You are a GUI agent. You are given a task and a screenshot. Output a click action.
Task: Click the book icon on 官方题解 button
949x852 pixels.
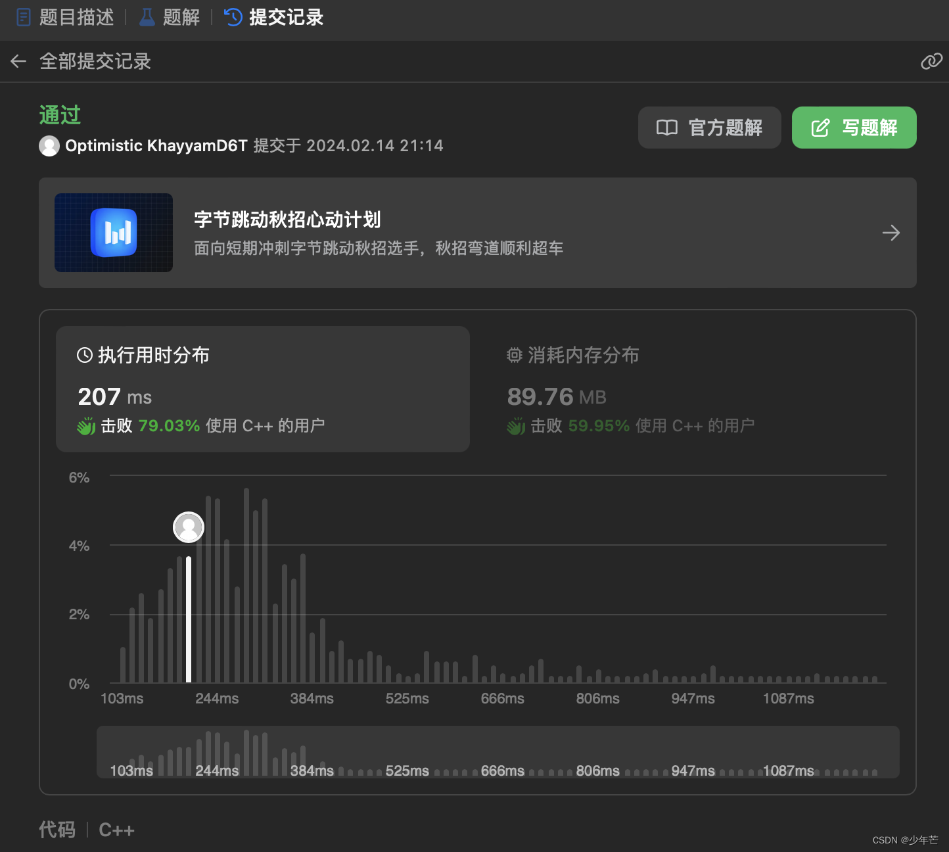pos(666,128)
